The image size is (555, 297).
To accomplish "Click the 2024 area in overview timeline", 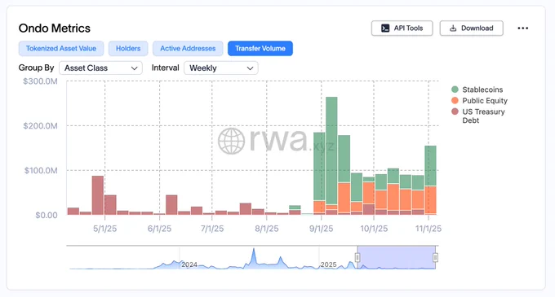I will [189, 264].
